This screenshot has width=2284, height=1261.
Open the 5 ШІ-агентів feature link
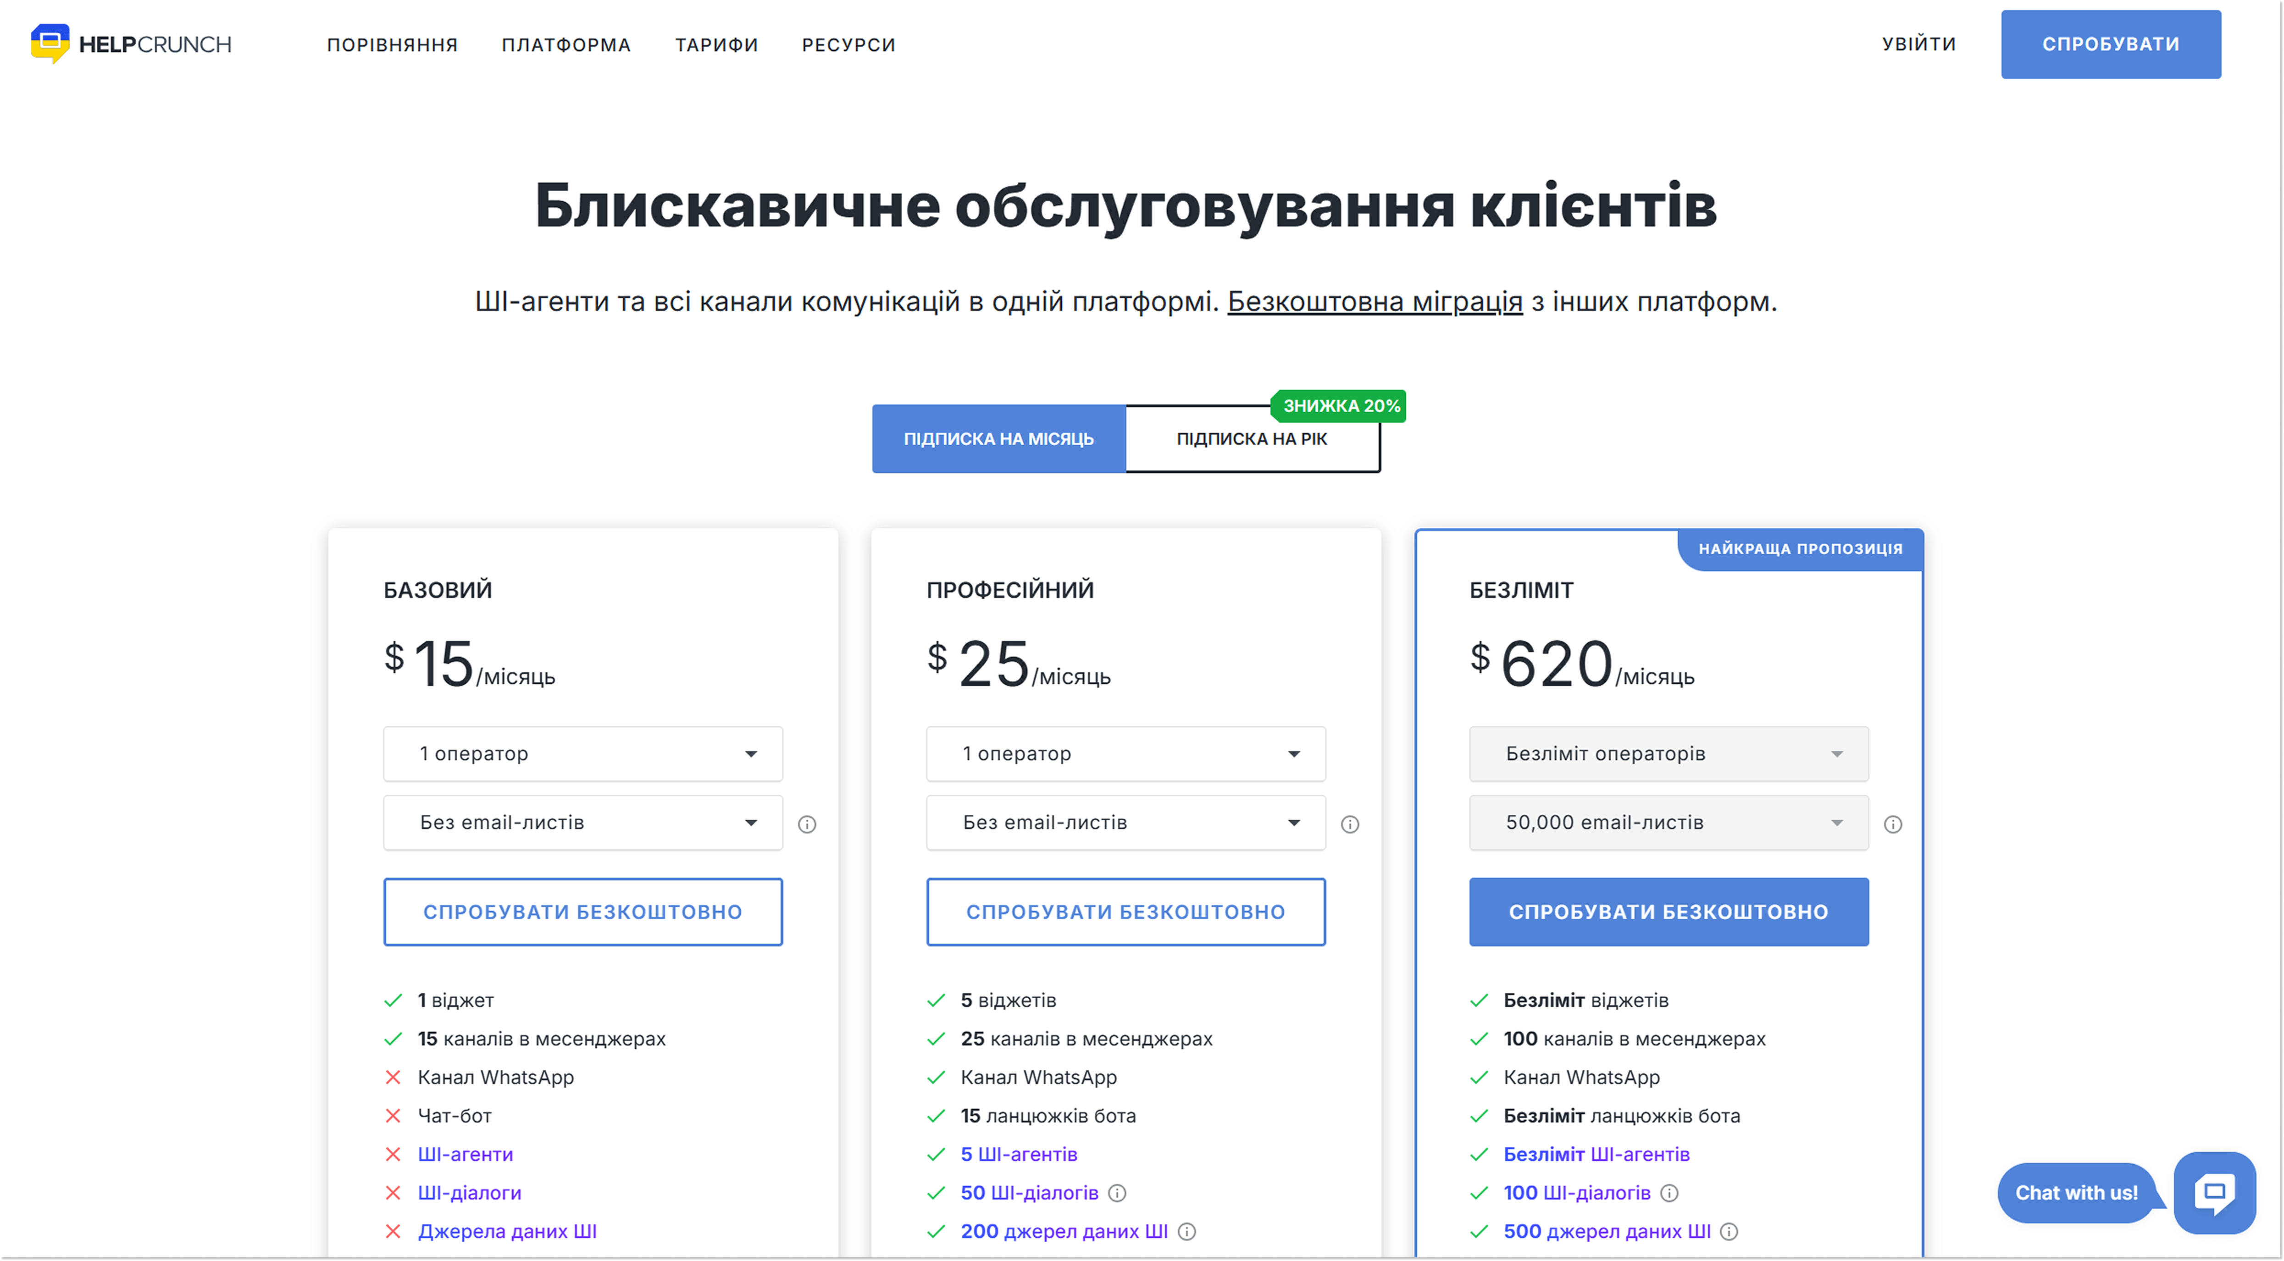coord(1018,1154)
